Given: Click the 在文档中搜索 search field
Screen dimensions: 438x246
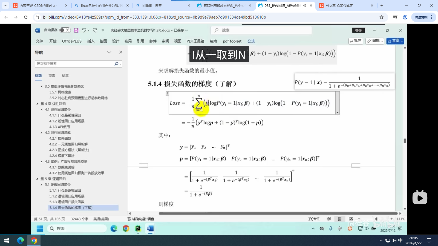Looking at the screenshot, I should pos(74,64).
